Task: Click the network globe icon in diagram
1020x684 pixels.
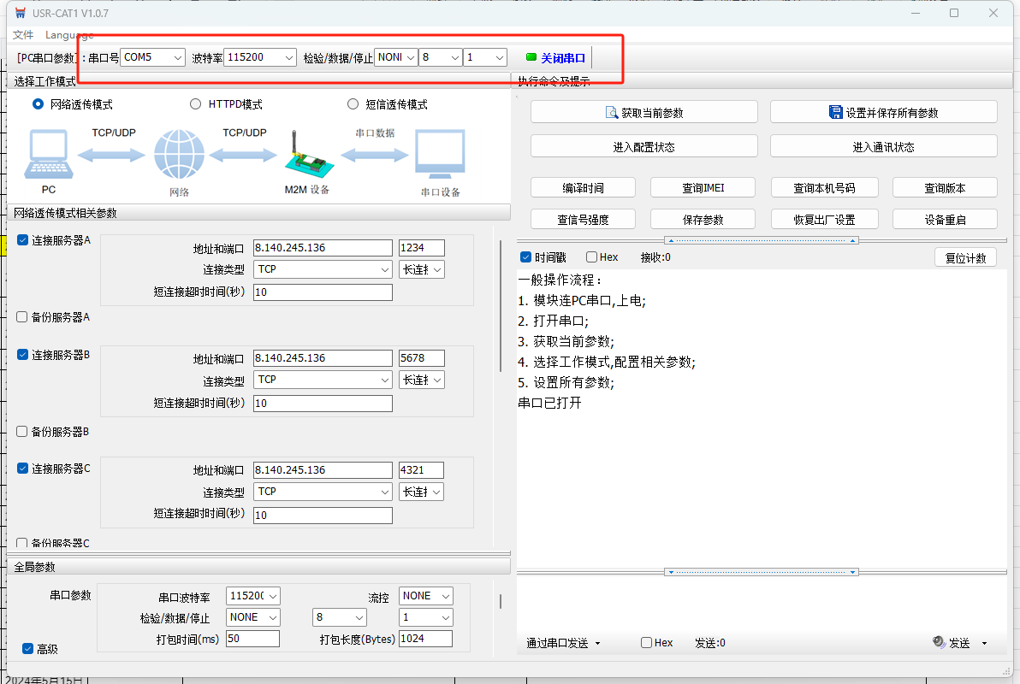Action: click(x=179, y=156)
